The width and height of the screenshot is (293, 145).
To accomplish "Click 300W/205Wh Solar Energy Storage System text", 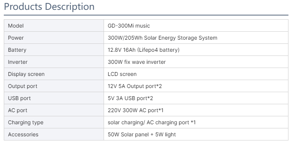I will pyautogui.click(x=162, y=38).
